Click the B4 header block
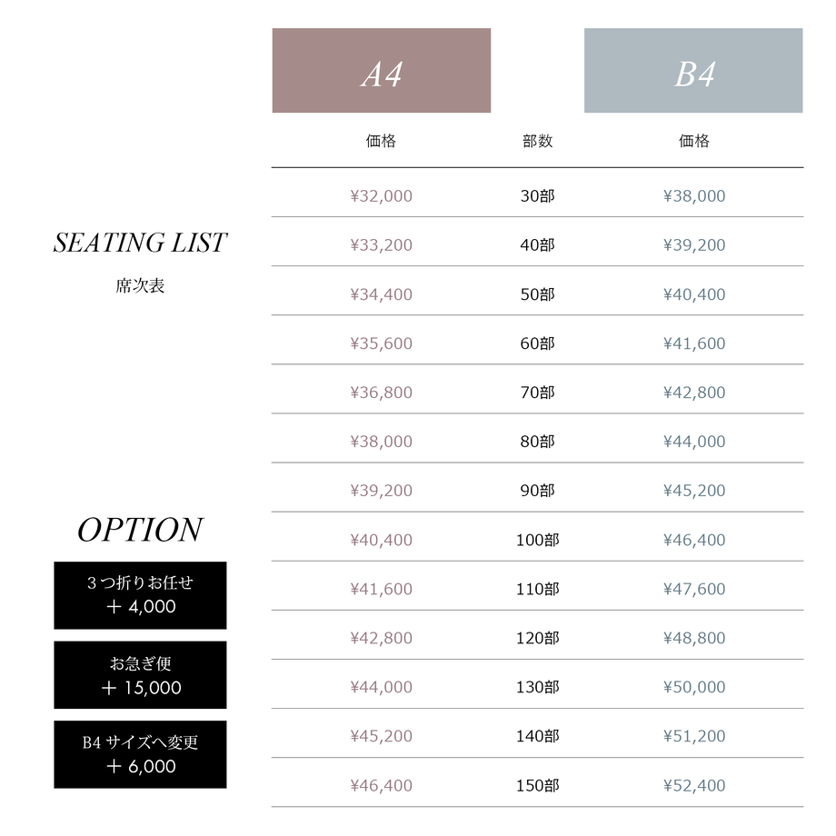This screenshot has height=836, width=836. coord(693,70)
